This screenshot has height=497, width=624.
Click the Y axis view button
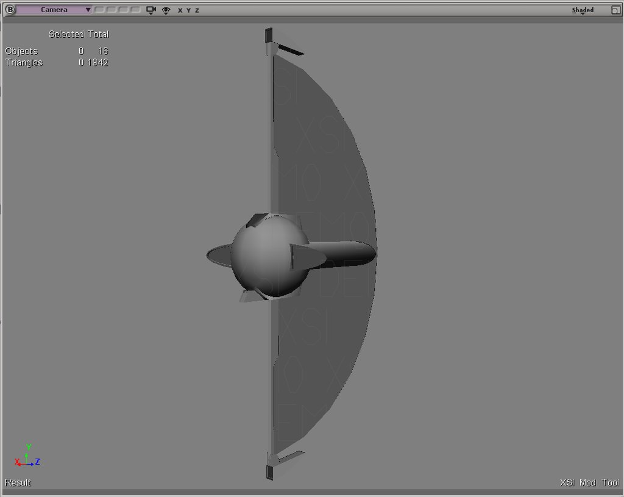(188, 10)
